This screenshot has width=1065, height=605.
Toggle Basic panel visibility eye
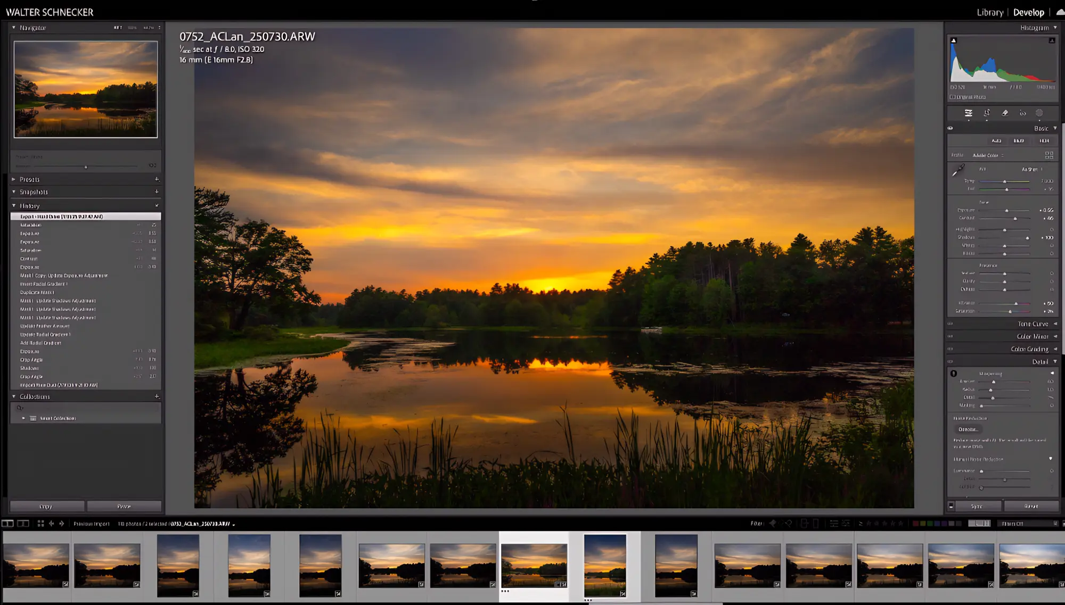click(x=951, y=128)
